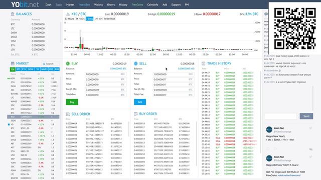Switch chart to 12 Hours range
Screen dimensions: 321x180
69,19
